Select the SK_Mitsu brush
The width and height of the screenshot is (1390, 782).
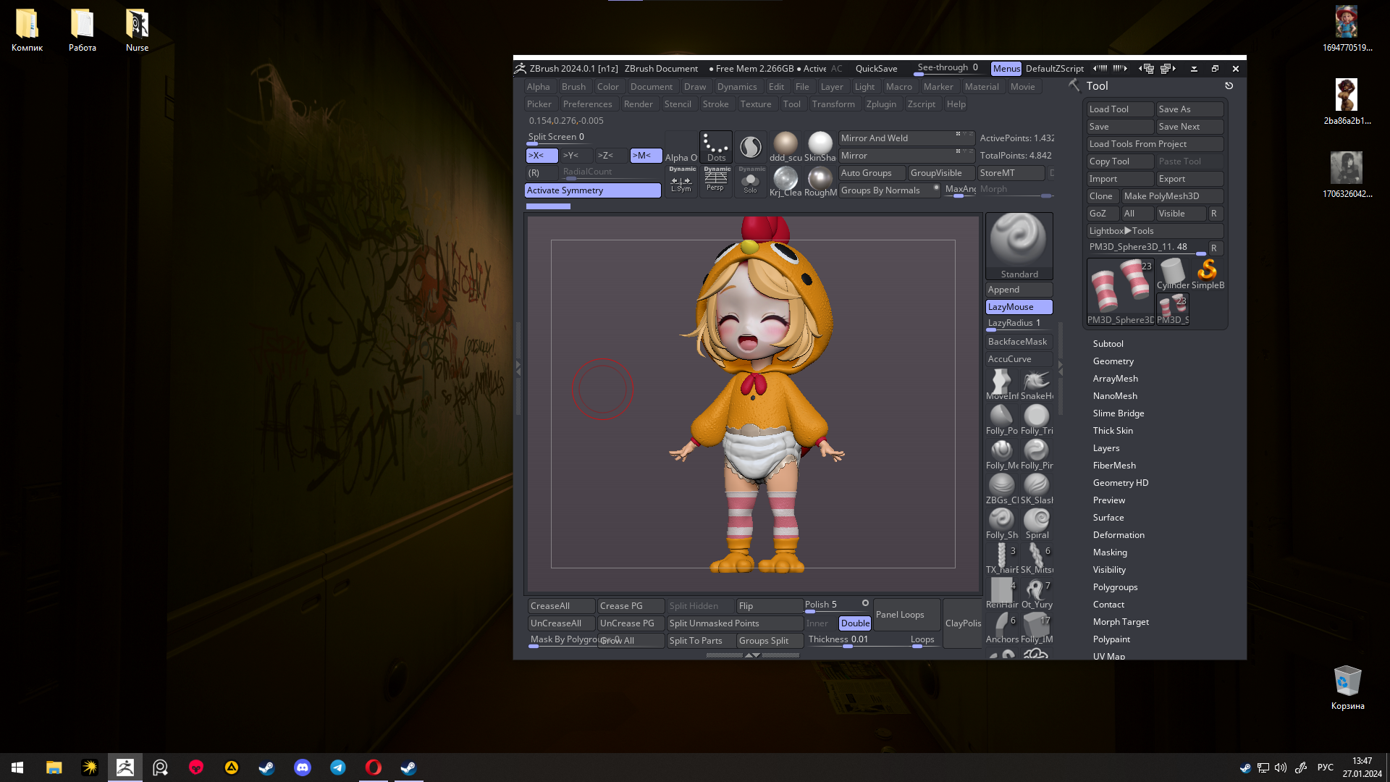click(x=1037, y=558)
